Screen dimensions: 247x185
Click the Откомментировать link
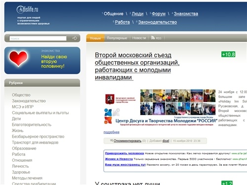click(127, 141)
